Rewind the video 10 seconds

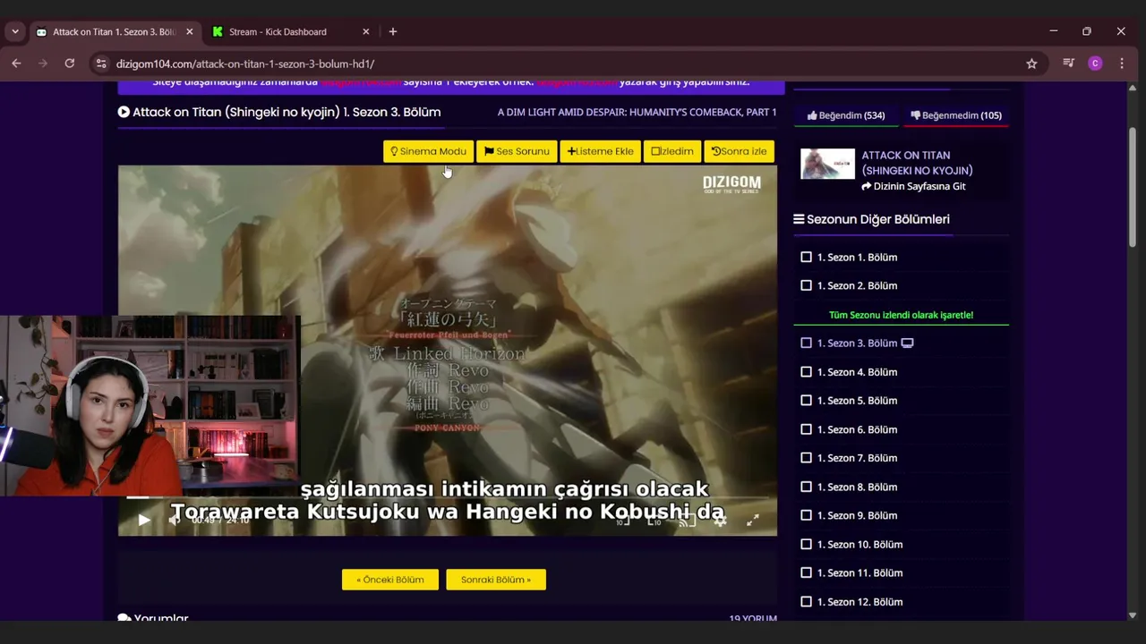622,520
